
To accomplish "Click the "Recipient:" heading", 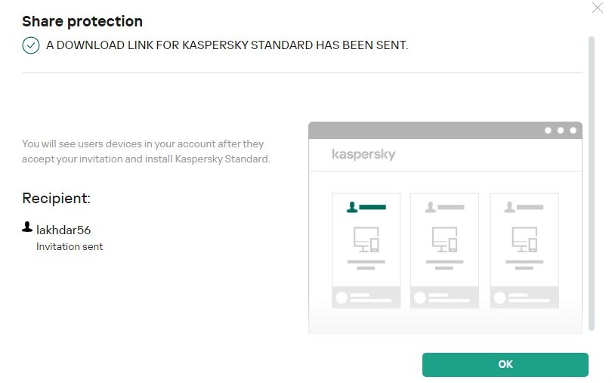I will (57, 199).
